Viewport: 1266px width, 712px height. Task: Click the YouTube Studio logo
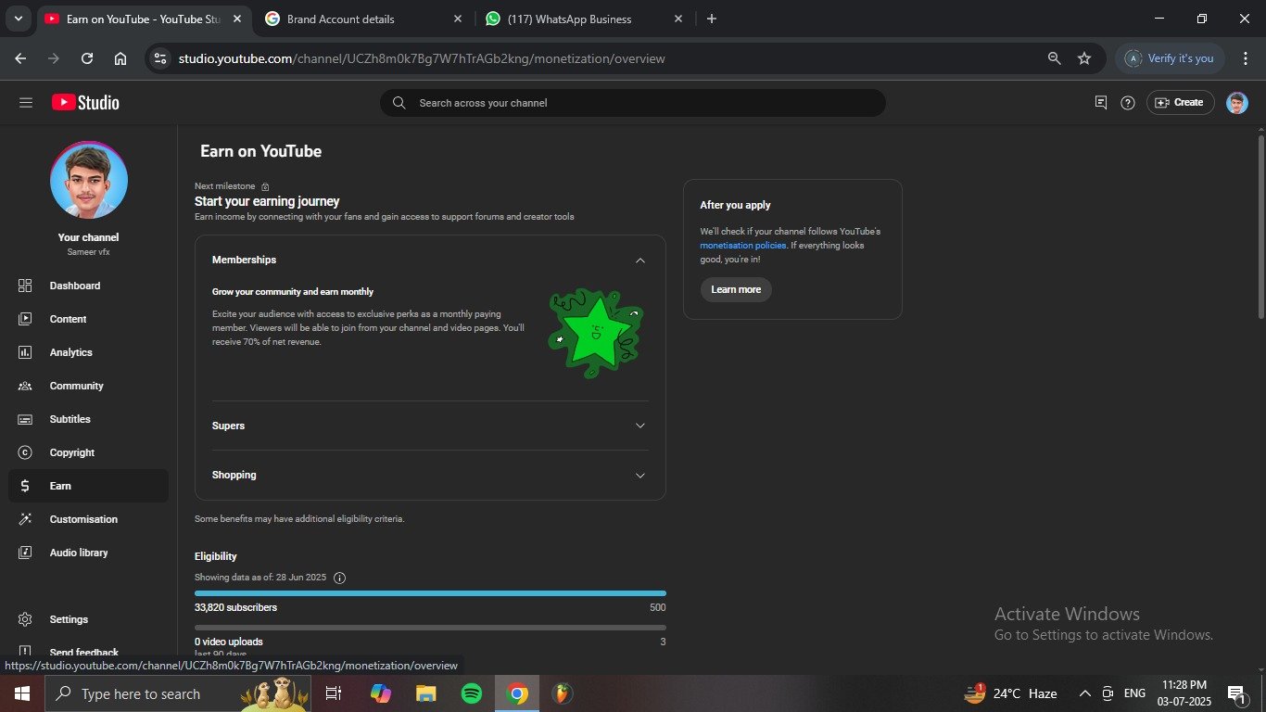pyautogui.click(x=85, y=103)
